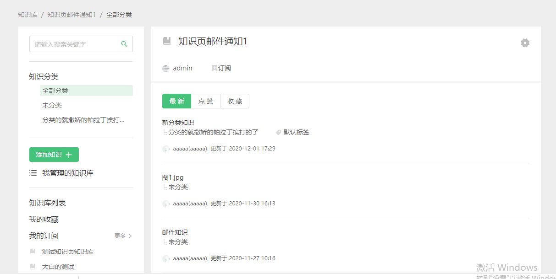Click 知识库 in the breadcrumb
This screenshot has height=279, width=556.
(x=28, y=15)
